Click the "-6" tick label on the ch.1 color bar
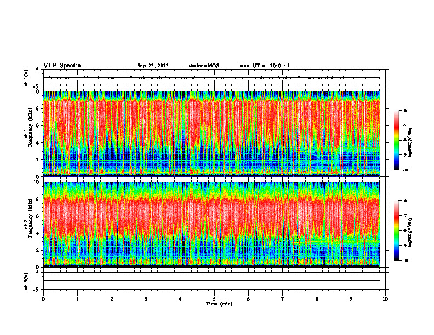434x335 pixels. (x=404, y=110)
